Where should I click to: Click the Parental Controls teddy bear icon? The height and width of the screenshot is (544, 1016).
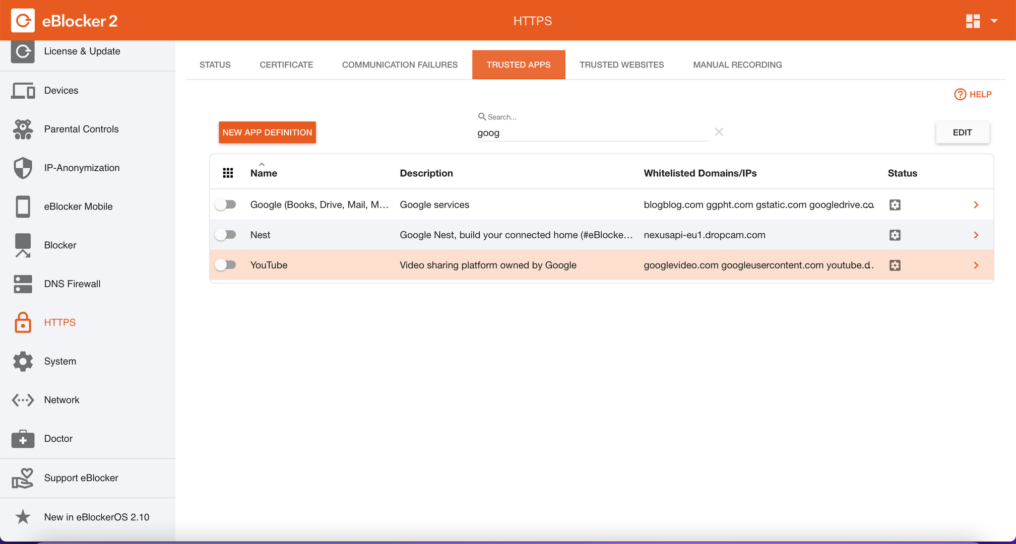[x=23, y=129]
